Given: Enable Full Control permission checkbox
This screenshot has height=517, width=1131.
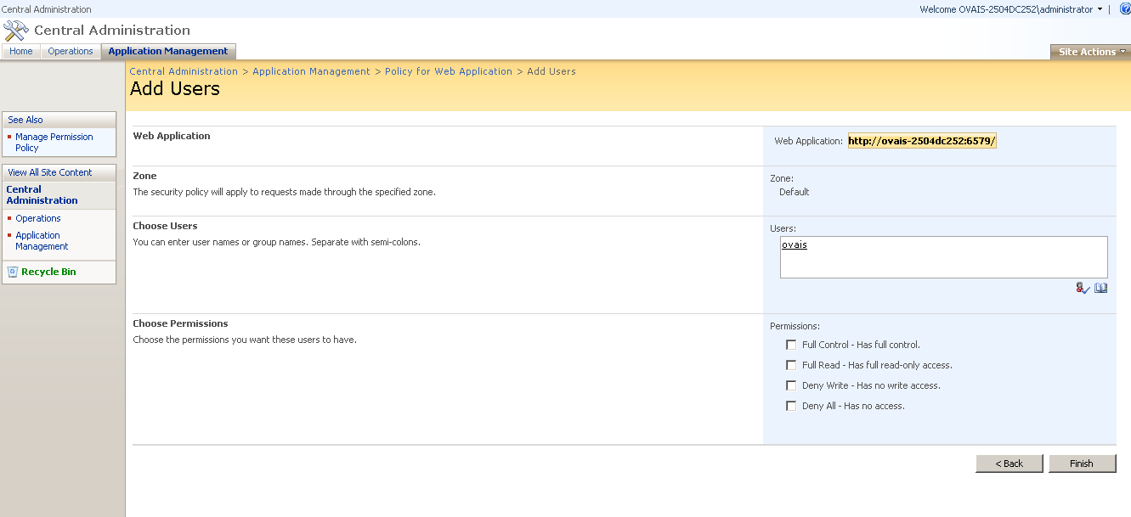Looking at the screenshot, I should click(791, 345).
